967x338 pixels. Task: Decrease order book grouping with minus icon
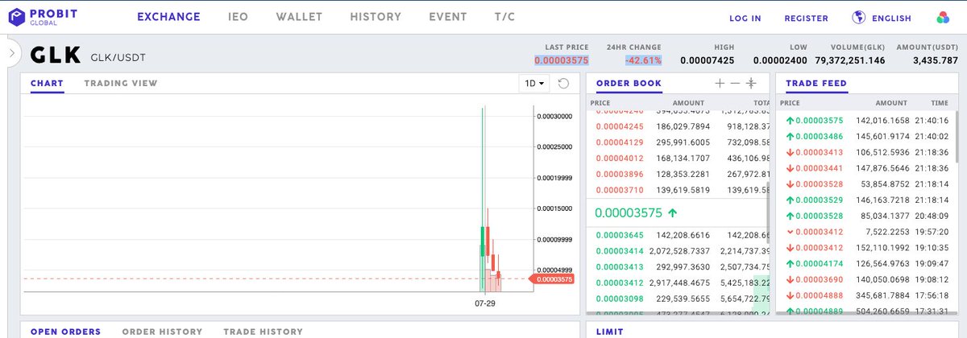point(735,83)
